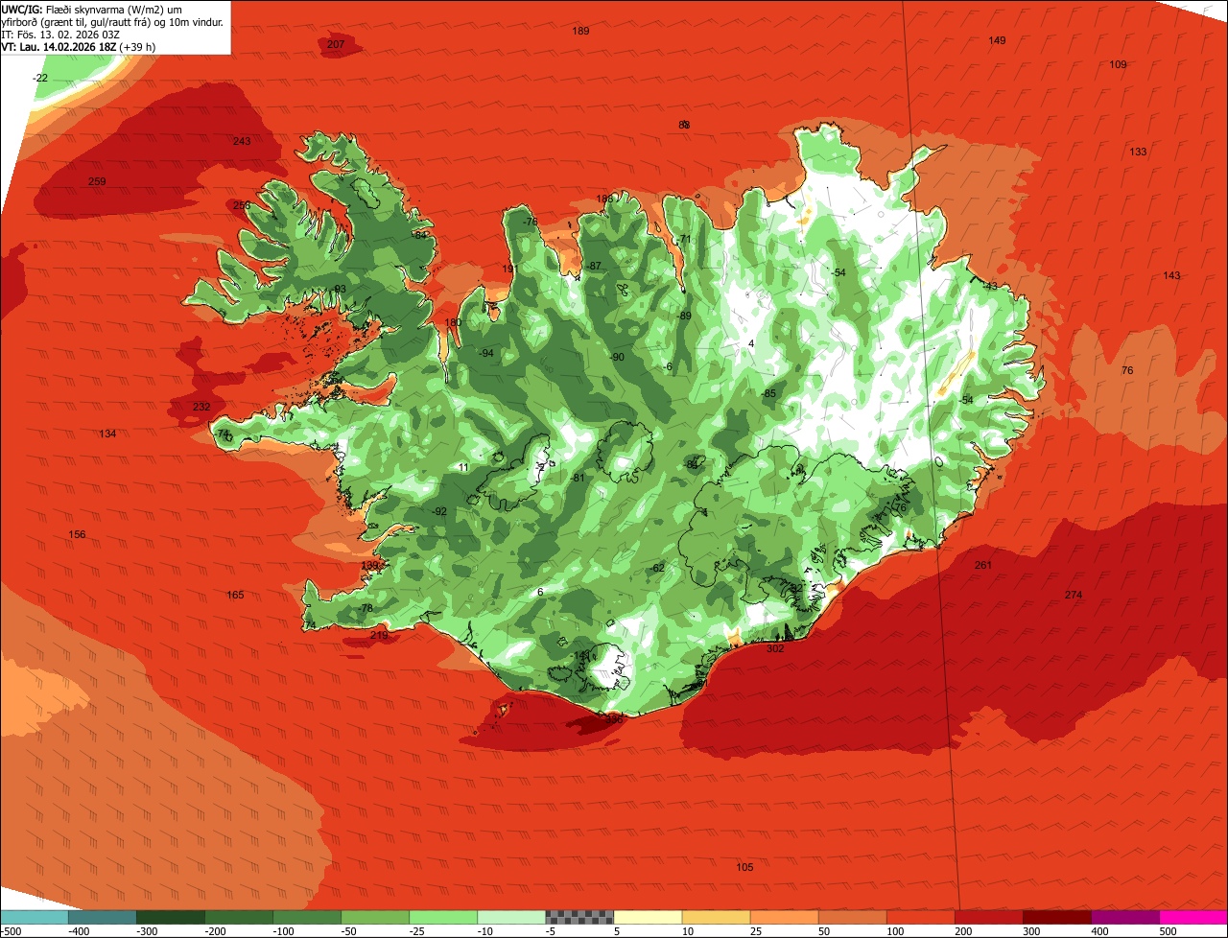
Task: Click the map value 259 in the northwest sea
Action: click(x=97, y=181)
